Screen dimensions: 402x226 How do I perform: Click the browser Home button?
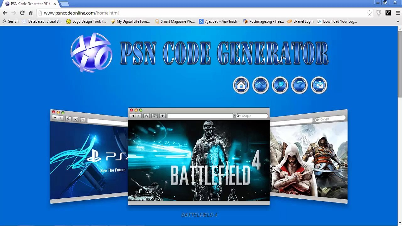(x=31, y=13)
